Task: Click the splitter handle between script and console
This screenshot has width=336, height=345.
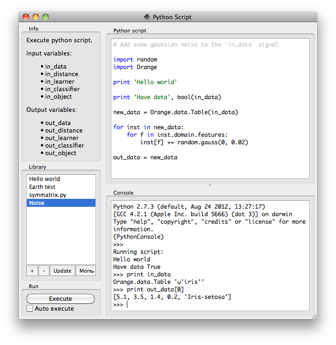Action: [210, 185]
